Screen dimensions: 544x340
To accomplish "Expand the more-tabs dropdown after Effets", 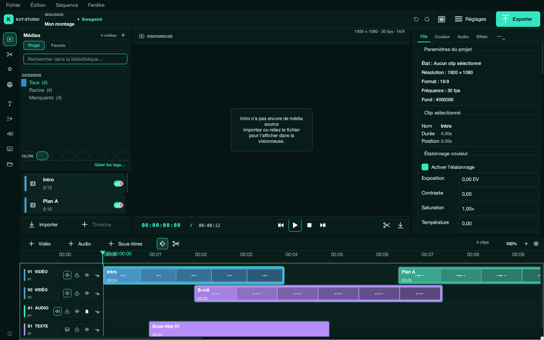I will click(x=501, y=37).
